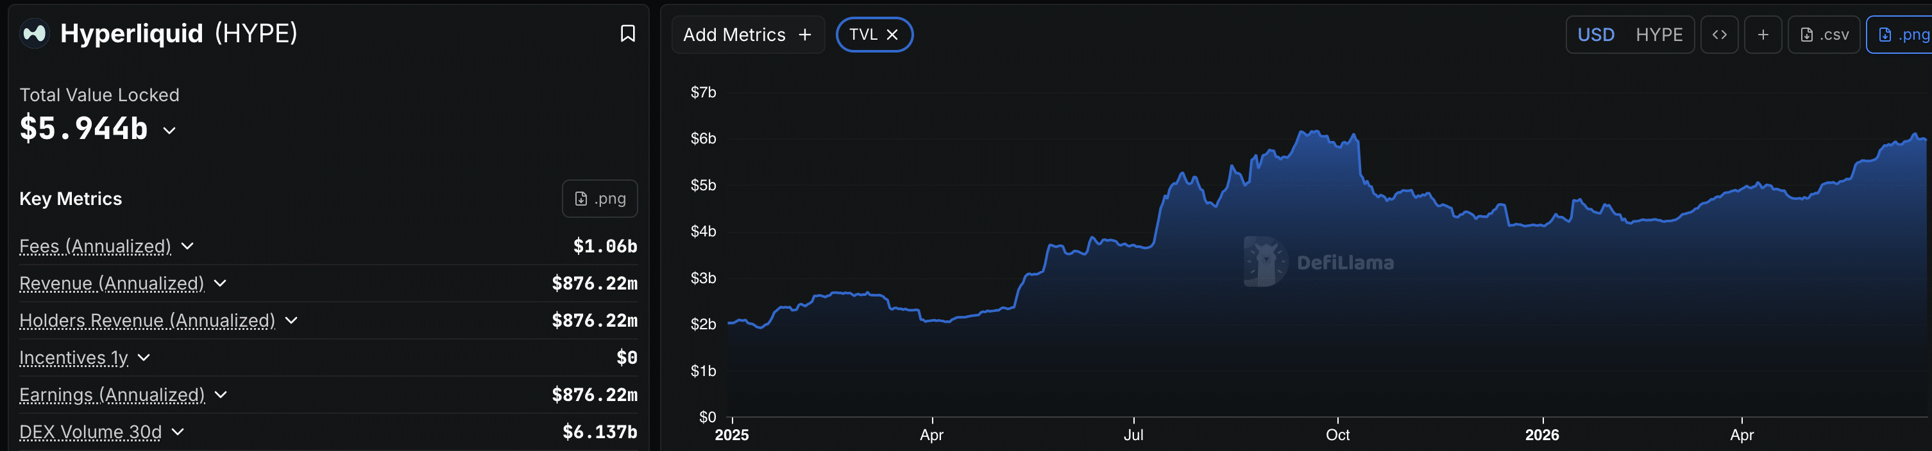Screen dimensions: 1932x451
Task: Download Key Metrics as .png
Action: click(x=600, y=199)
